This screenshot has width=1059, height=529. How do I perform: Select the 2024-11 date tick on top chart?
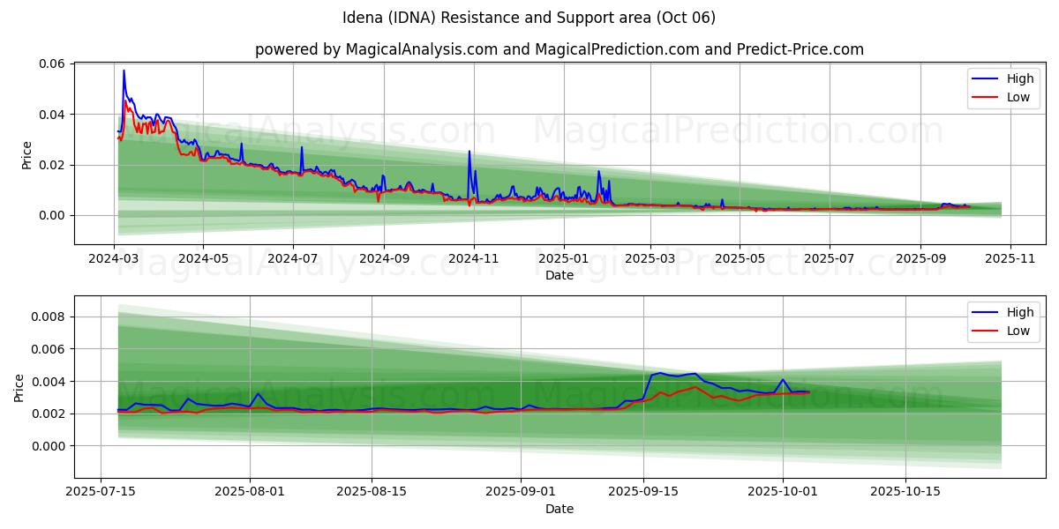point(474,260)
